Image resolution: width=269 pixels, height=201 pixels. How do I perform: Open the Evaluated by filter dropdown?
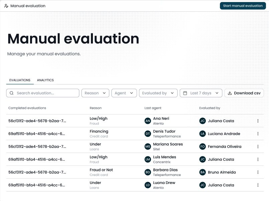pos(158,93)
